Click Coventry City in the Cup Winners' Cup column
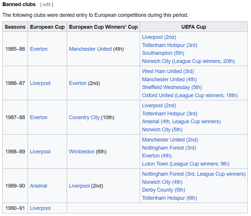 (x=84, y=117)
